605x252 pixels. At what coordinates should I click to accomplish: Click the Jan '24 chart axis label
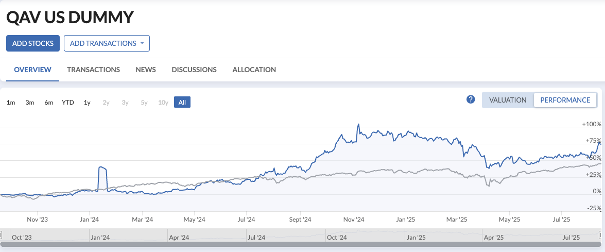coord(89,220)
